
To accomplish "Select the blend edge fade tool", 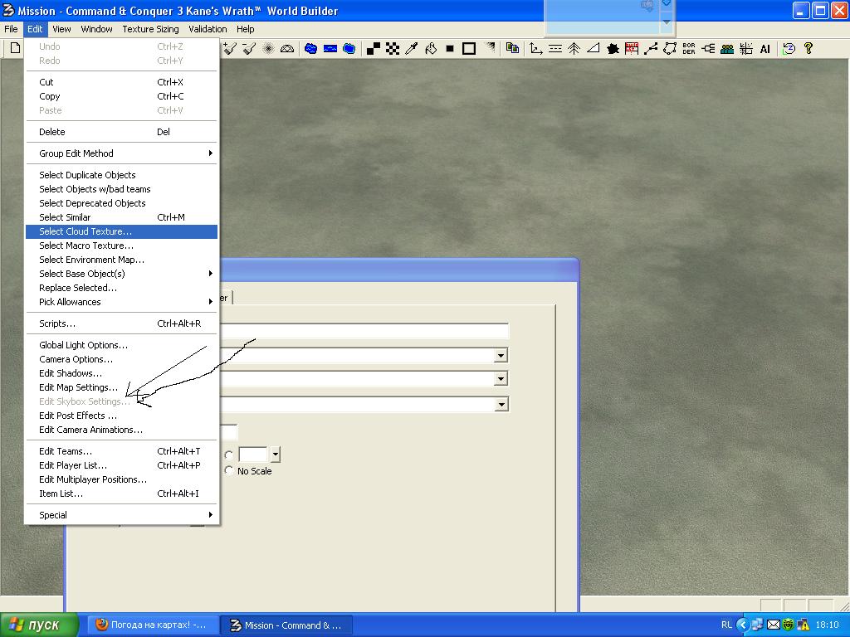I will coord(490,49).
